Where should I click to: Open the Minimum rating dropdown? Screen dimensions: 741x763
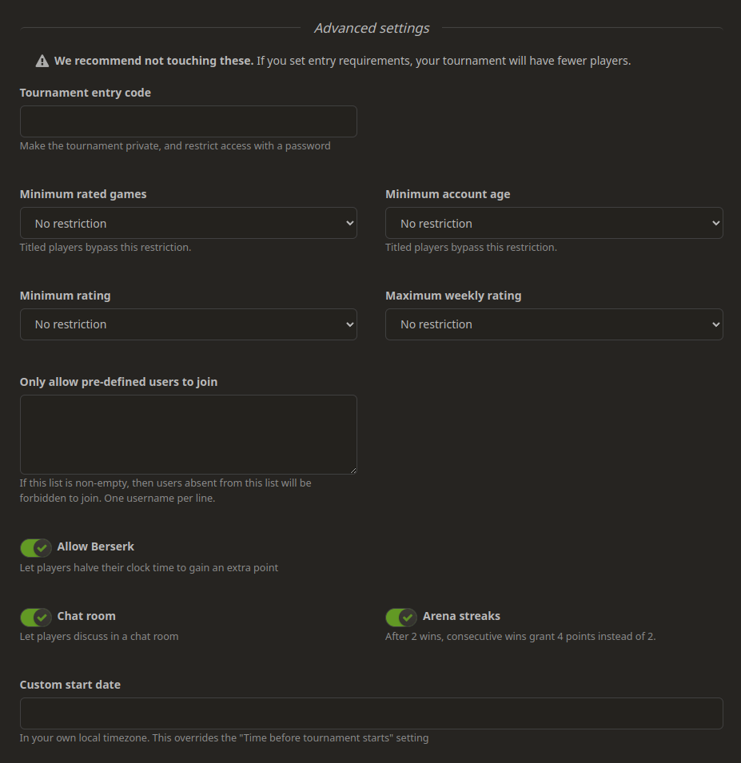coord(188,324)
